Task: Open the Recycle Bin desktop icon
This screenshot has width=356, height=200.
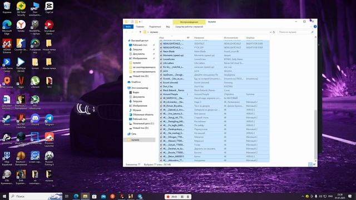Action: click(7, 7)
